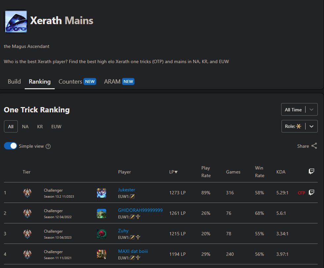Click Season 13.2 11/2023 text
Screen dimensions: 324x268
click(x=59, y=197)
